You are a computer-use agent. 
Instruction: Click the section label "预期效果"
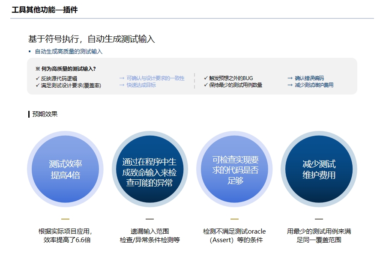pyautogui.click(x=45, y=114)
